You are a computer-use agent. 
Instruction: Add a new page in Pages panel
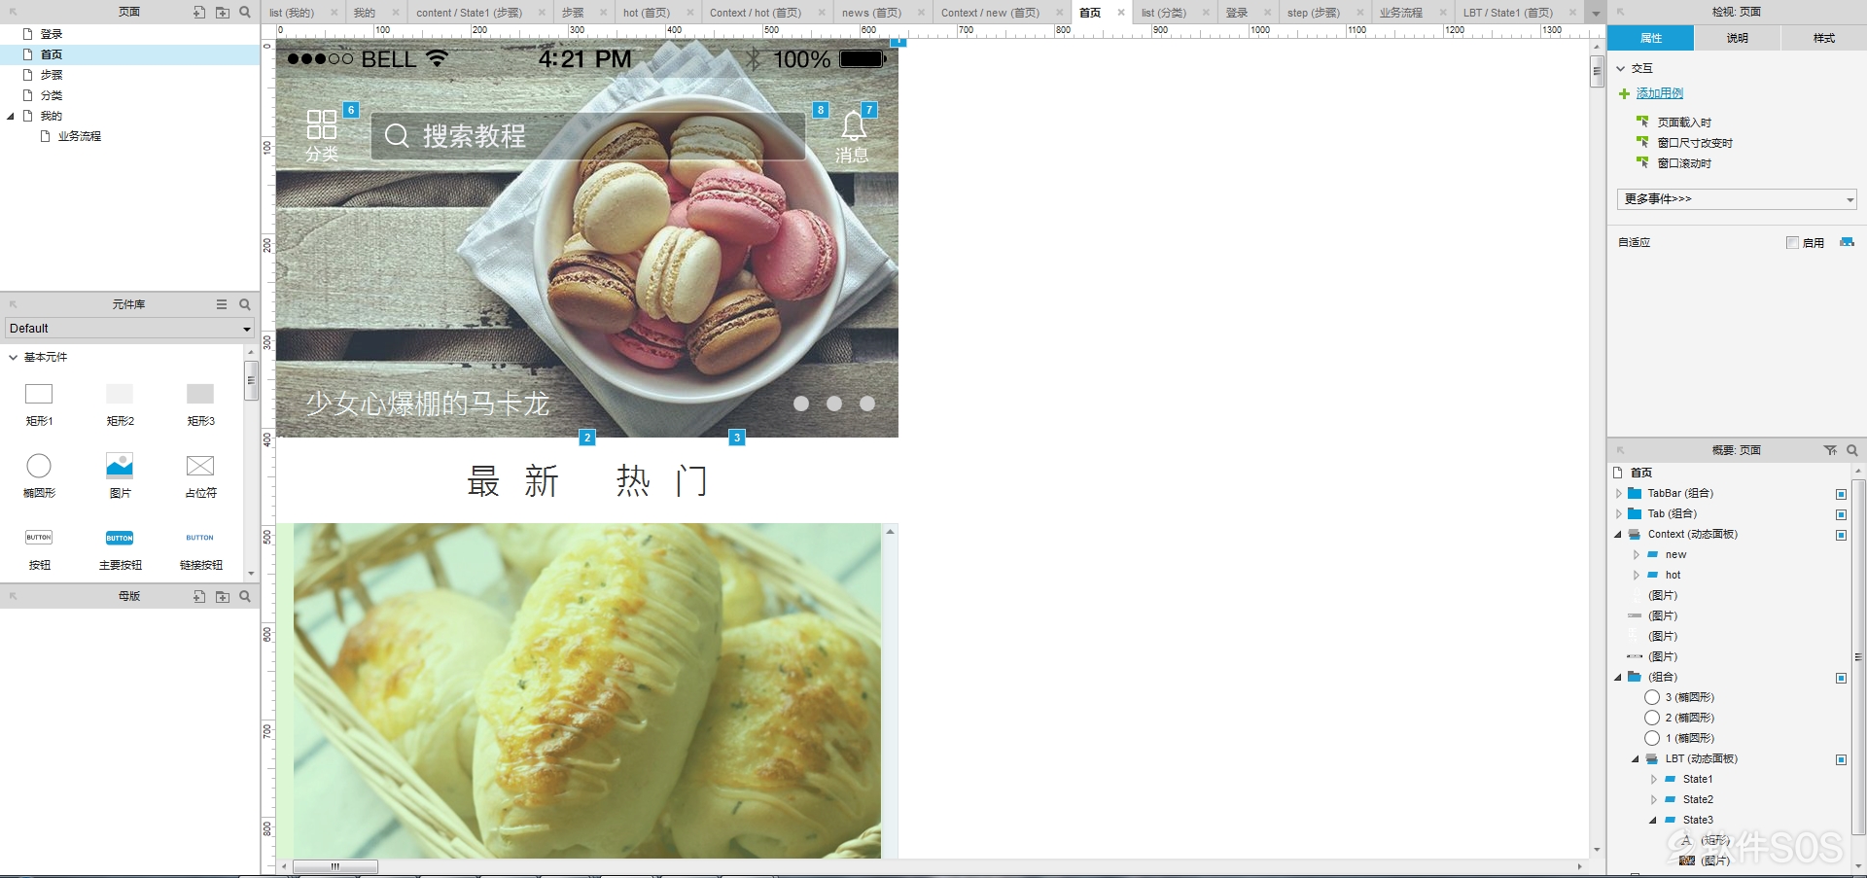(199, 13)
